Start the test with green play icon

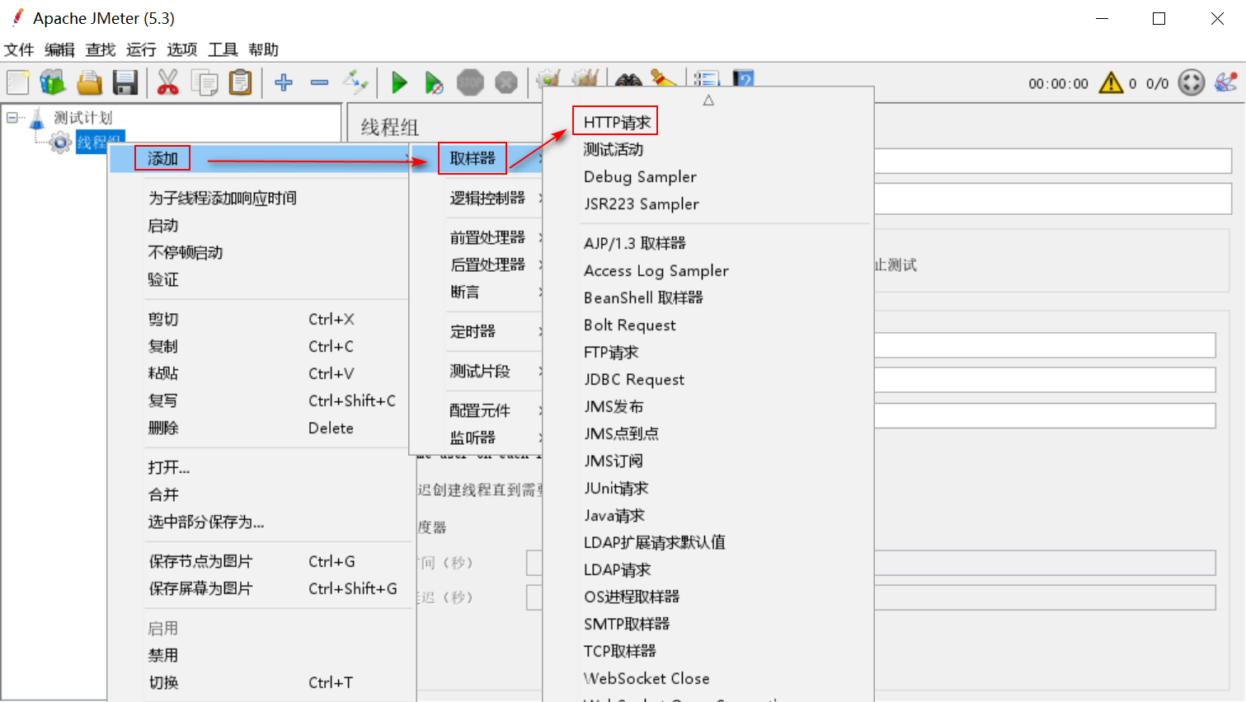(x=400, y=82)
